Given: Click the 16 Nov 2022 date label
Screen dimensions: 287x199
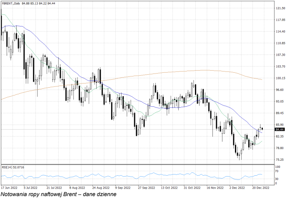Looking at the screenshot, I should coord(215,187).
